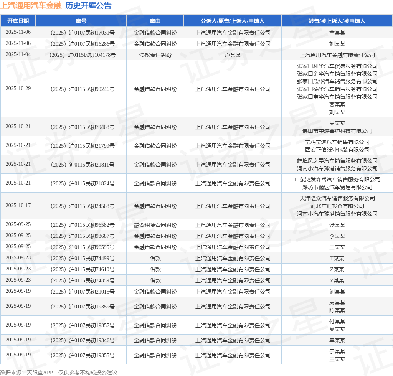Click the 侵权责任纠纷 case cause
Viewport: 393px width, 376px height.
click(x=155, y=55)
